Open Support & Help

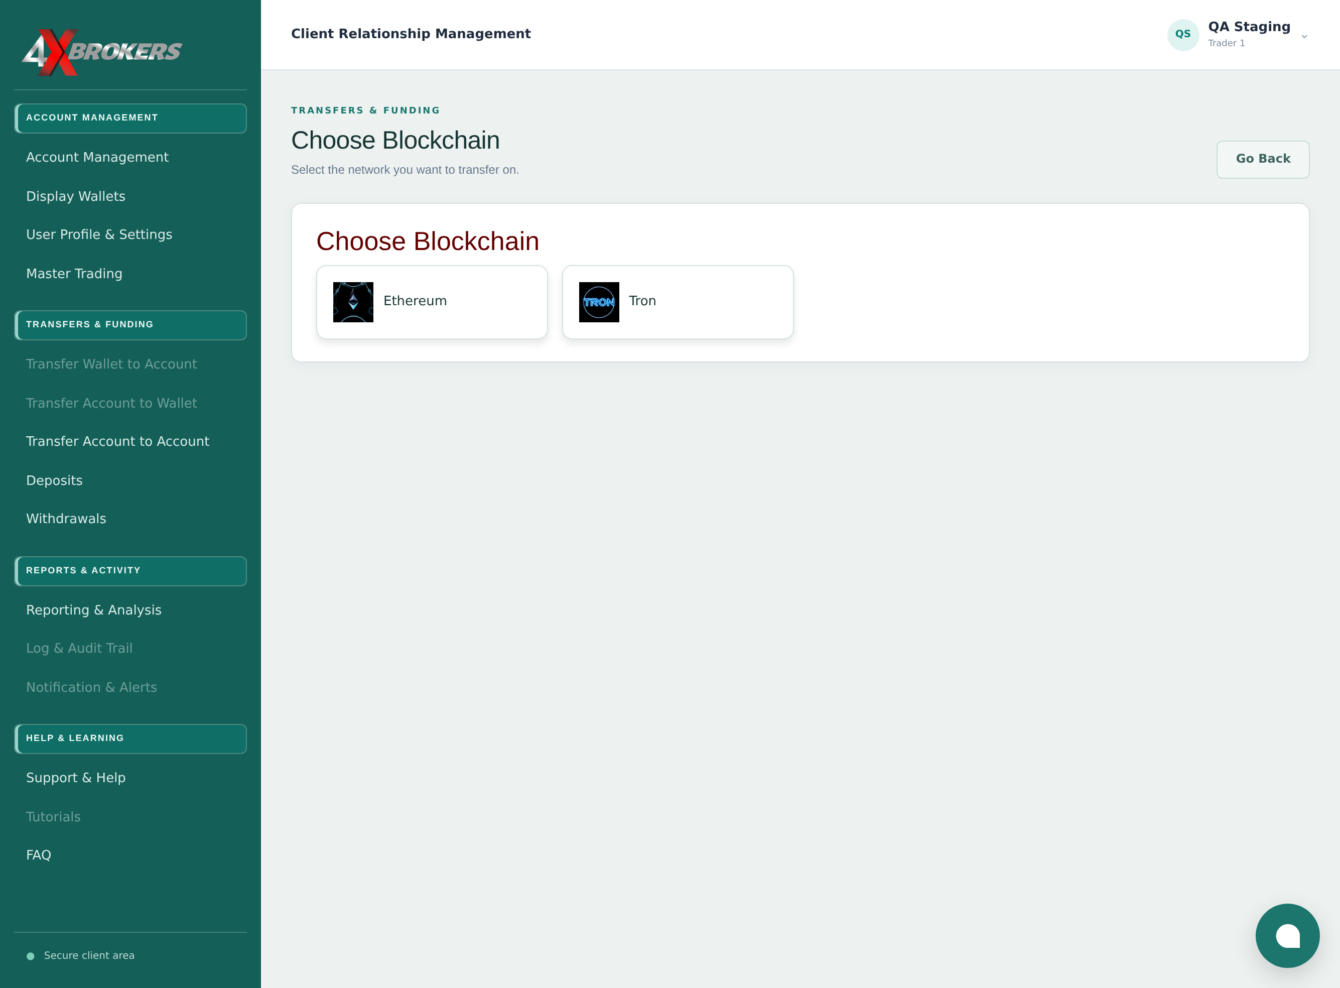[76, 778]
